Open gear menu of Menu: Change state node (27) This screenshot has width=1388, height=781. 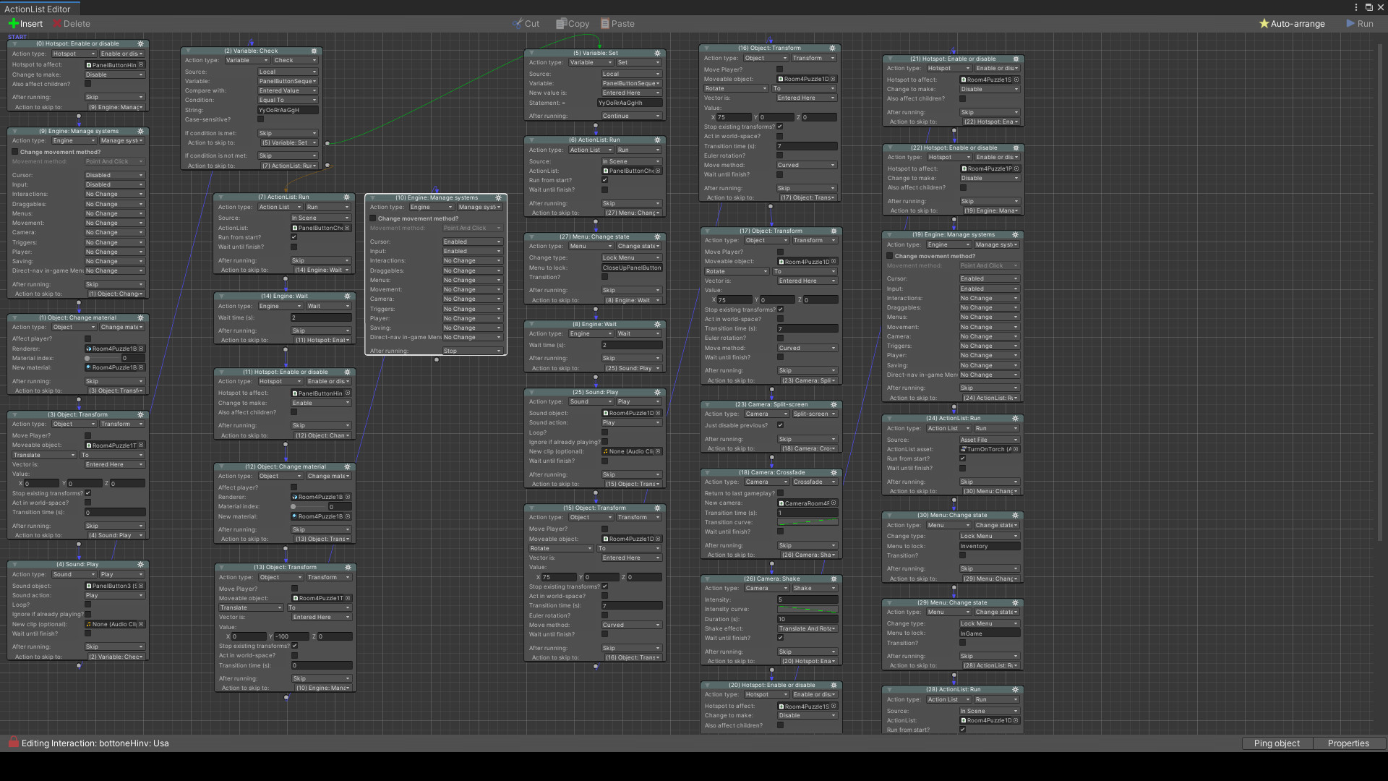pos(657,237)
